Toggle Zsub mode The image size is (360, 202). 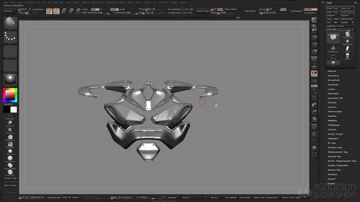coord(122,9)
